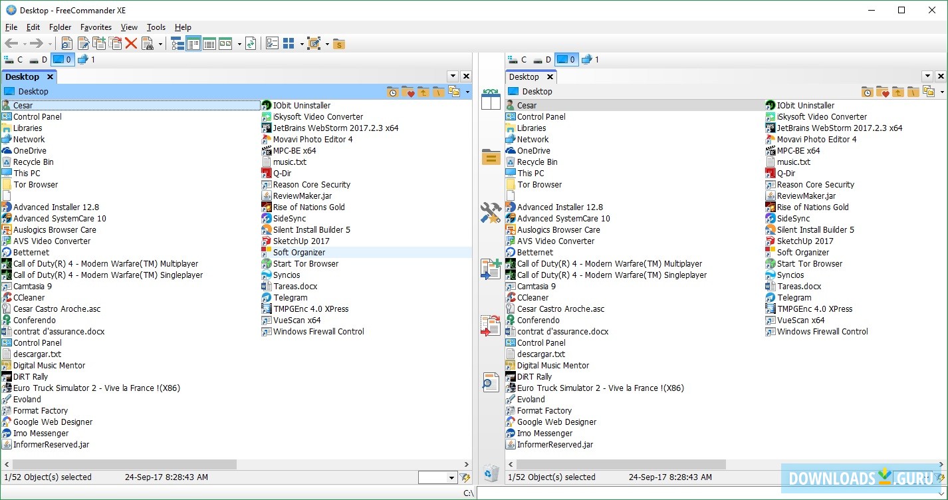Select the list view mode icon

click(x=193, y=44)
